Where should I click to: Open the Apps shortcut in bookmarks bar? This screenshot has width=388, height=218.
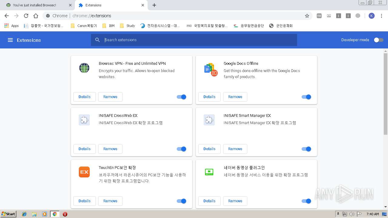click(x=12, y=26)
